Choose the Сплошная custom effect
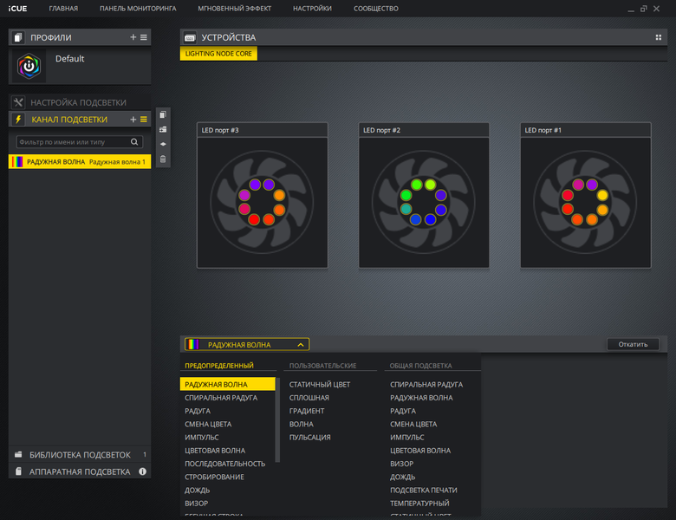Screen dimensions: 676x520 (x=309, y=398)
